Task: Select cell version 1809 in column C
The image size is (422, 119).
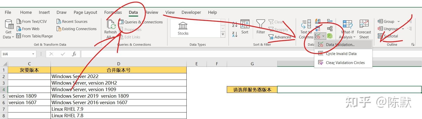Action: tap(29, 96)
